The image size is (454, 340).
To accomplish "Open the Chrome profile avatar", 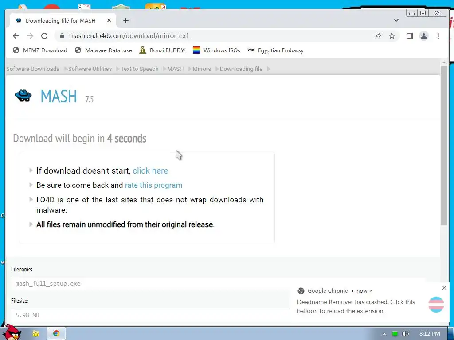I will pyautogui.click(x=423, y=36).
